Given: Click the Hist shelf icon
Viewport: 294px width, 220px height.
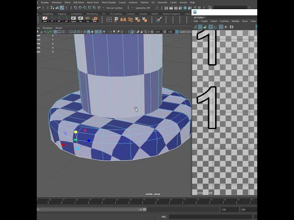Looking at the screenshot, I should click(x=45, y=19).
